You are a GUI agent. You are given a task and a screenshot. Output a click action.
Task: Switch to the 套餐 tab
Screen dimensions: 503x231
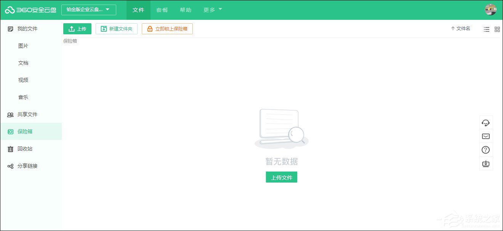(162, 10)
